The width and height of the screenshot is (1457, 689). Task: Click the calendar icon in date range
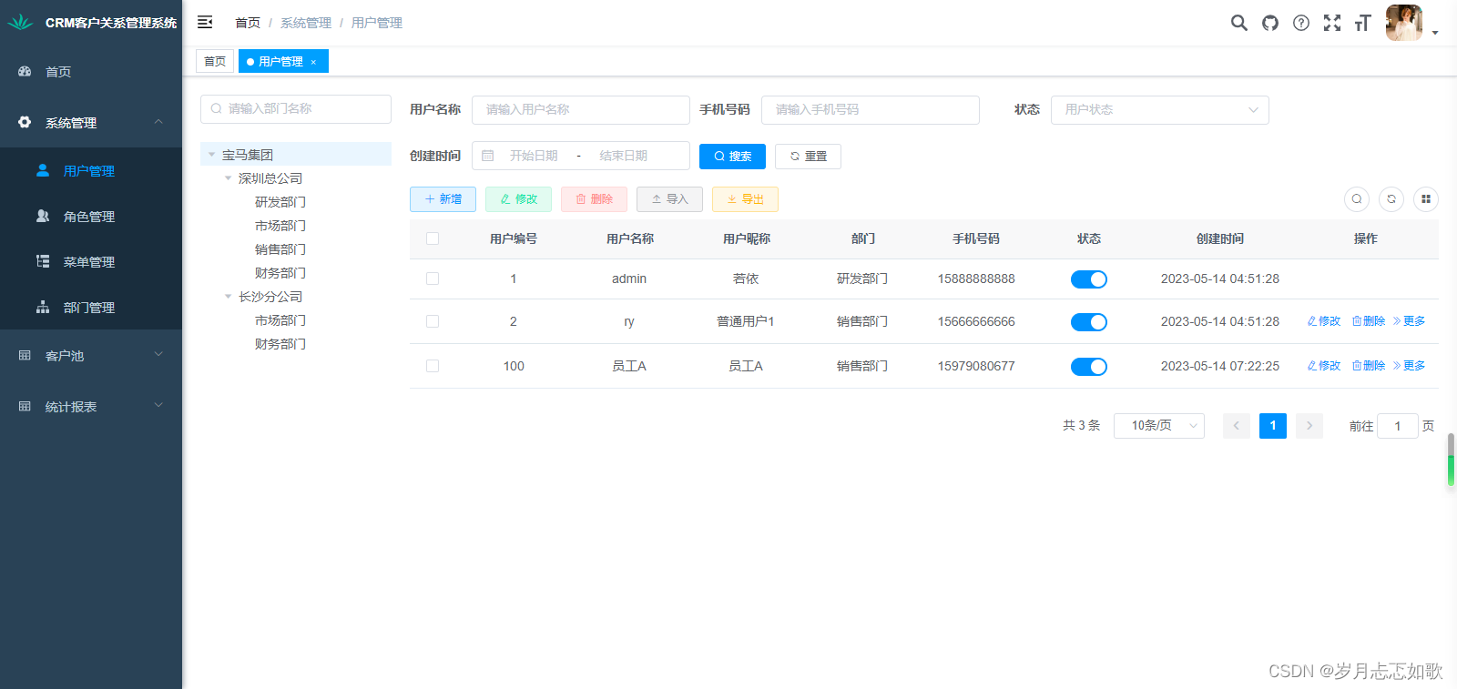click(488, 156)
